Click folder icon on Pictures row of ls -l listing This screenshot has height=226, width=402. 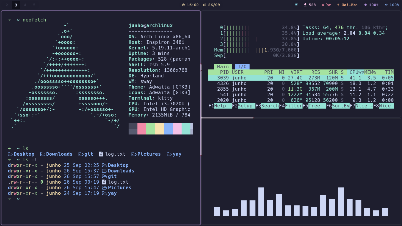[105, 187]
